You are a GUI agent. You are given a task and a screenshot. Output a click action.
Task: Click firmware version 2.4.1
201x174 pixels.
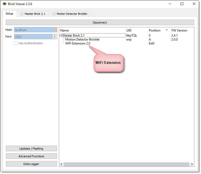coord(174,35)
